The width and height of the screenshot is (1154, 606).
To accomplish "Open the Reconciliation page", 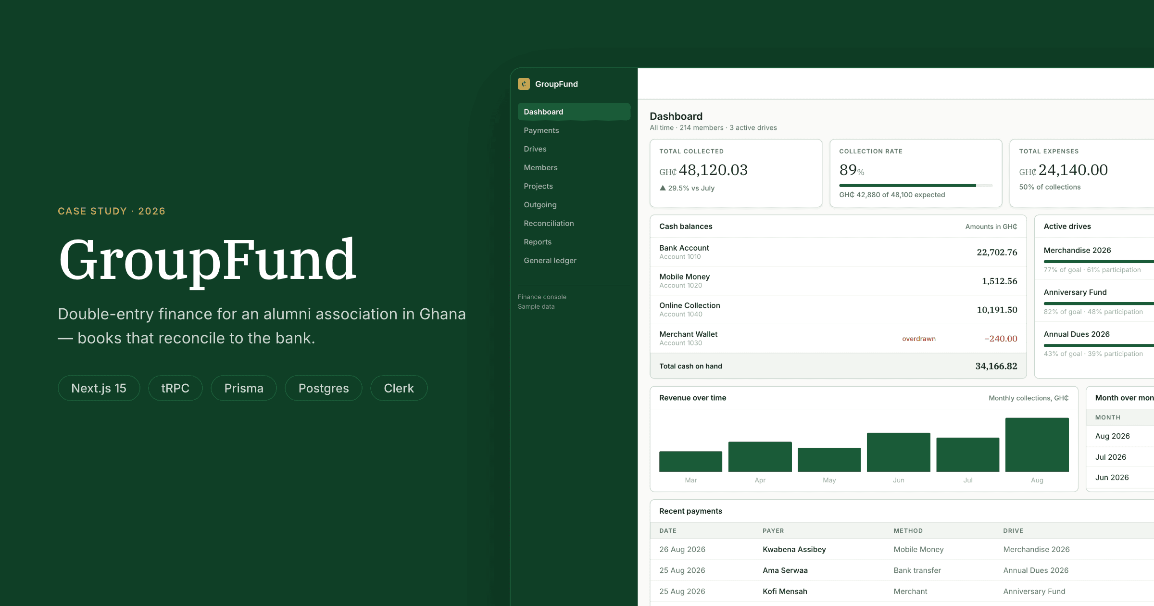I will coord(574,223).
